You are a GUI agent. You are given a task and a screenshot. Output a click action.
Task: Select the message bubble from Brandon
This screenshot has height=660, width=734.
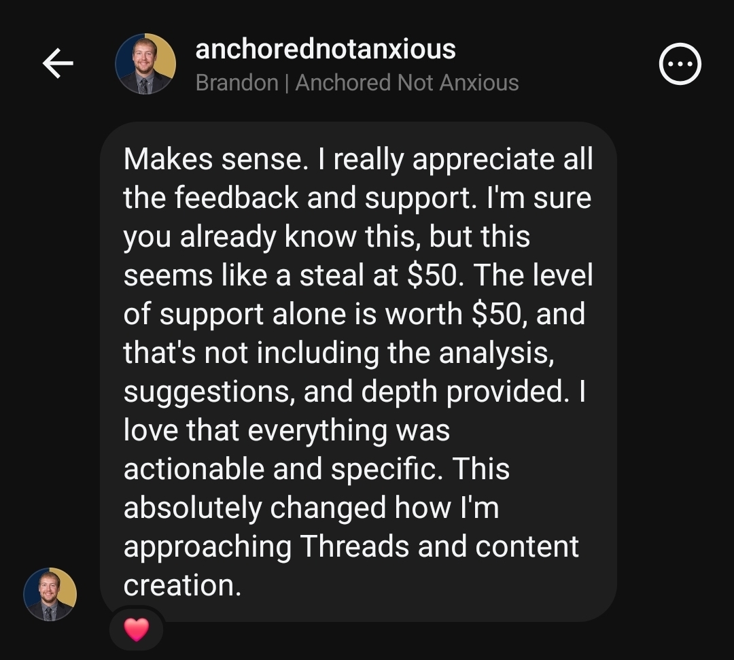[358, 372]
